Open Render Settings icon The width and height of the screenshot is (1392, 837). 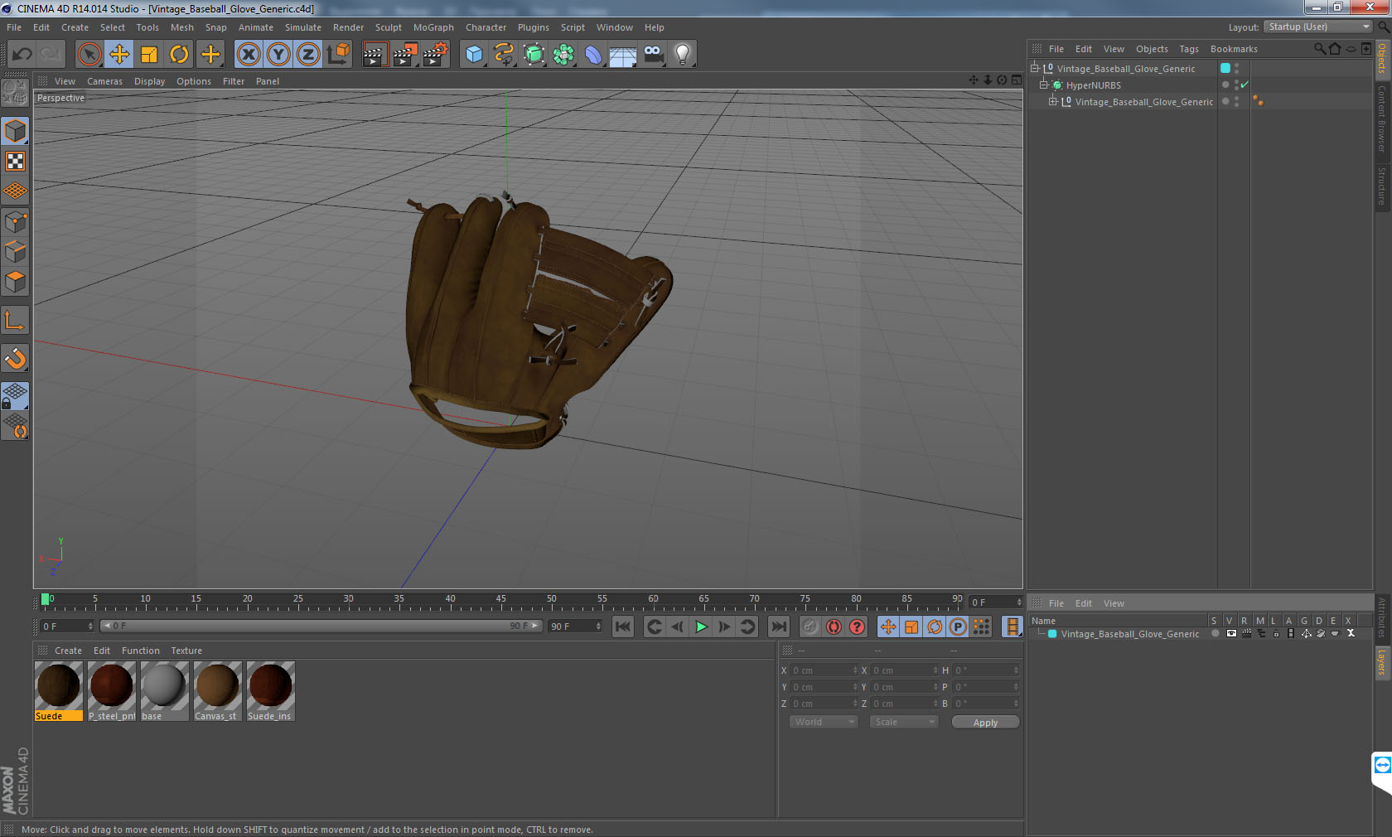[436, 55]
